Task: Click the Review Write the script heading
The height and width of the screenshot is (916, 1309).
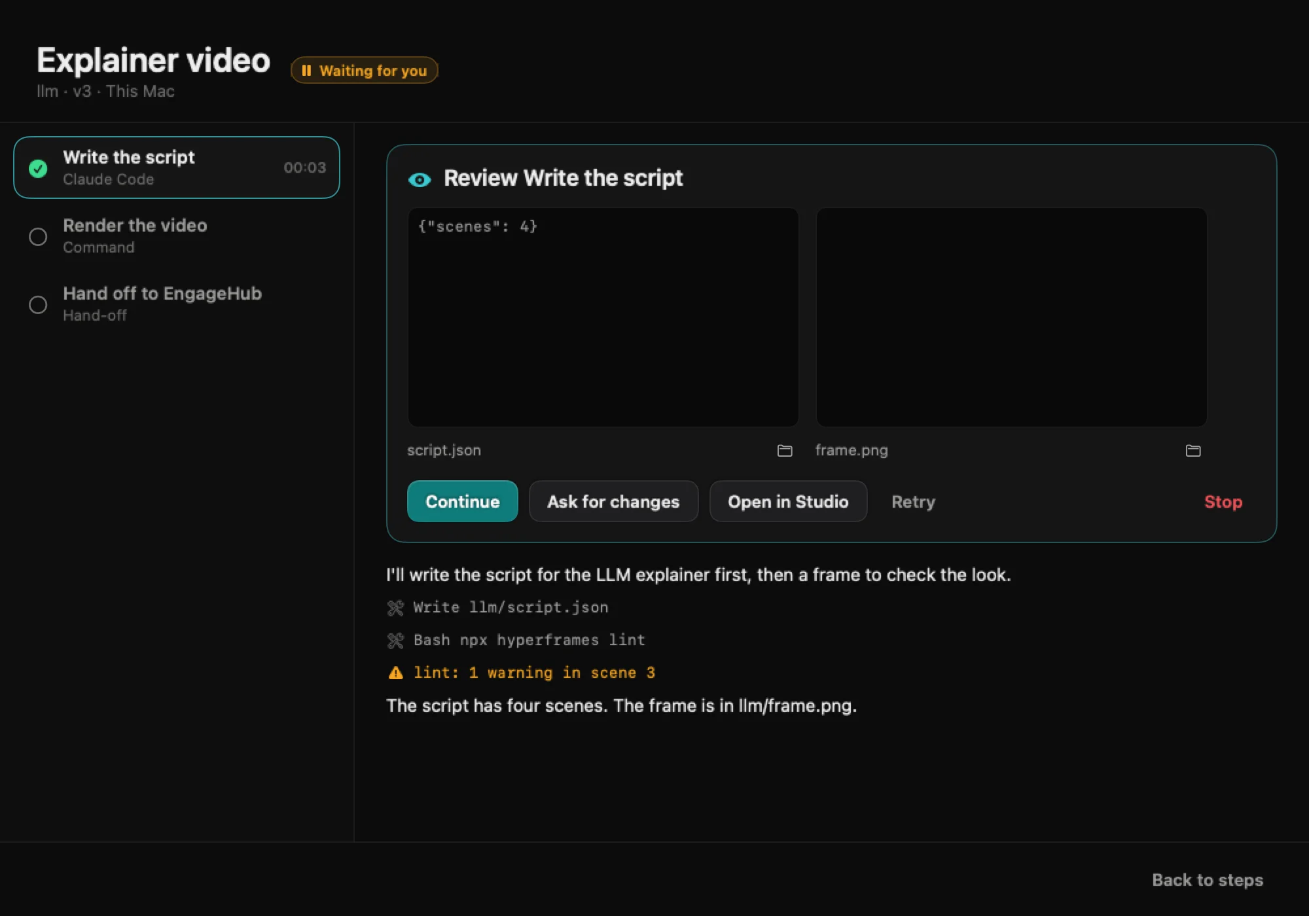Action: 563,178
